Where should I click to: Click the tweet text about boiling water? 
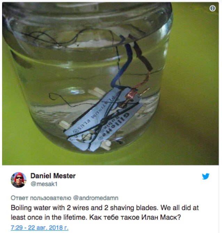click(105, 212)
